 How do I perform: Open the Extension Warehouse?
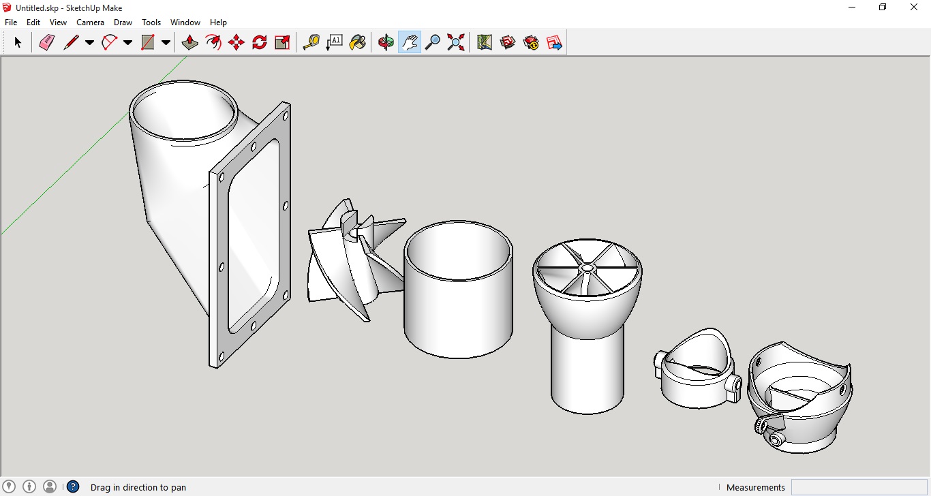click(x=531, y=42)
